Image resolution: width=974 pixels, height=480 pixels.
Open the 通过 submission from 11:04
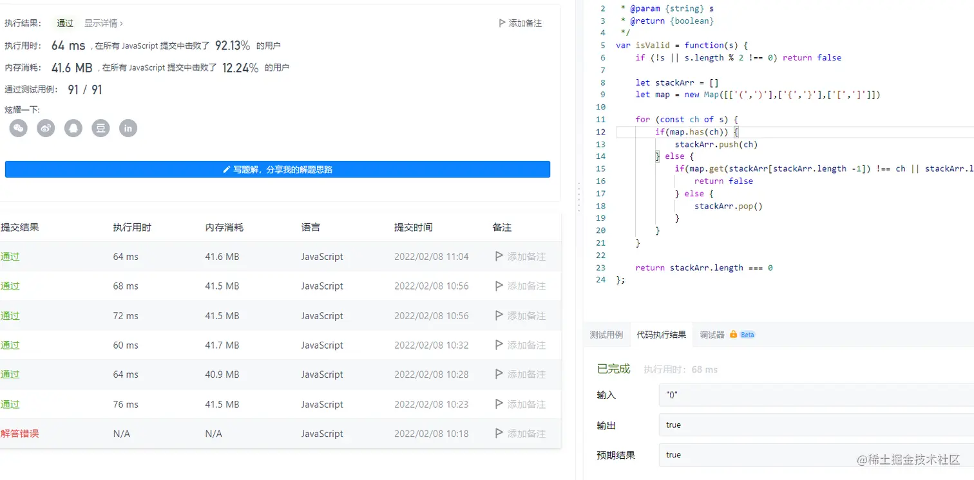click(x=10, y=257)
